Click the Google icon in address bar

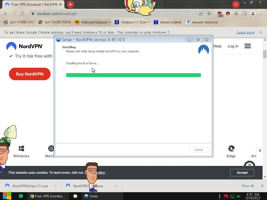click(192, 14)
